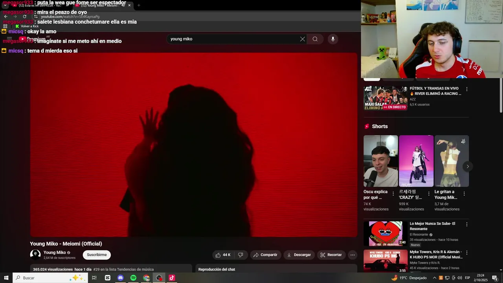Reload the browser page
The image size is (503, 283).
(x=24, y=17)
